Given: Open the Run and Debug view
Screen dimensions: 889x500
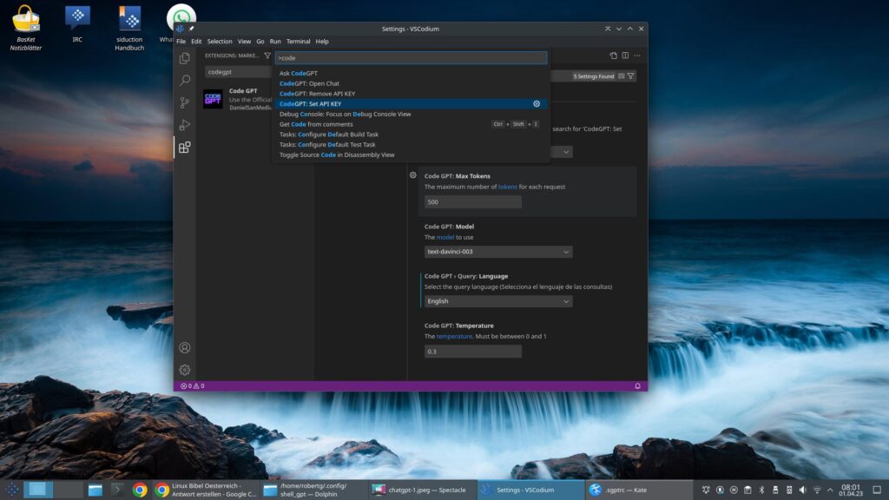Looking at the screenshot, I should click(x=184, y=125).
